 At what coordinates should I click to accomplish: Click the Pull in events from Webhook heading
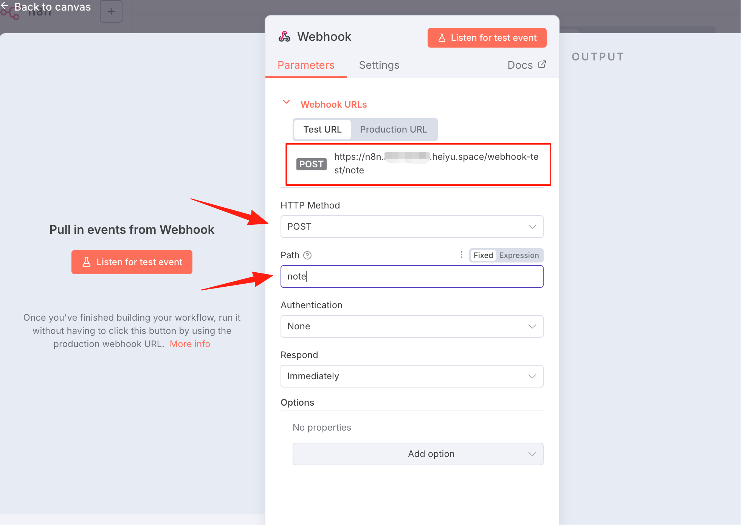132,230
